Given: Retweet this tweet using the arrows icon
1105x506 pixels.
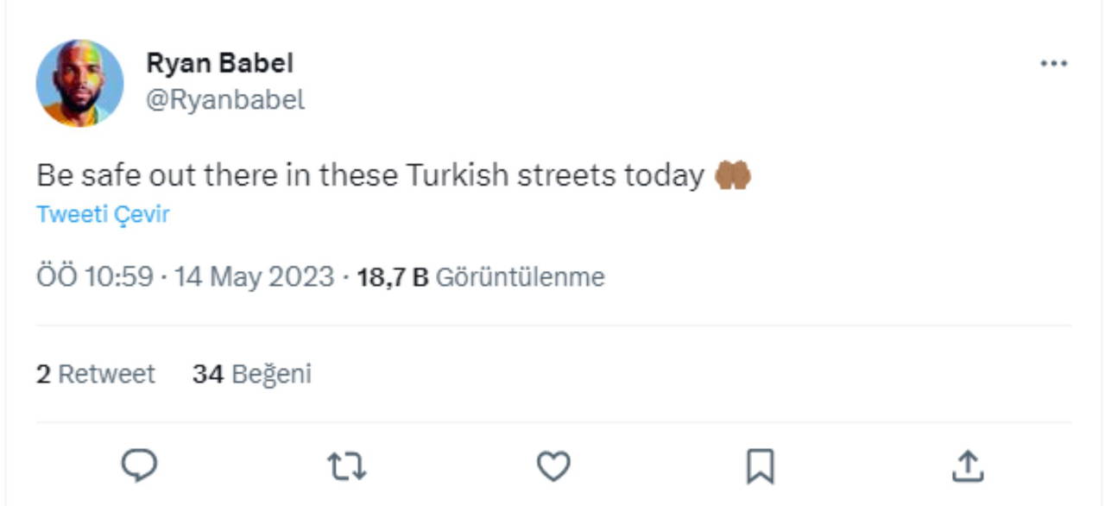Looking at the screenshot, I should click(x=347, y=467).
